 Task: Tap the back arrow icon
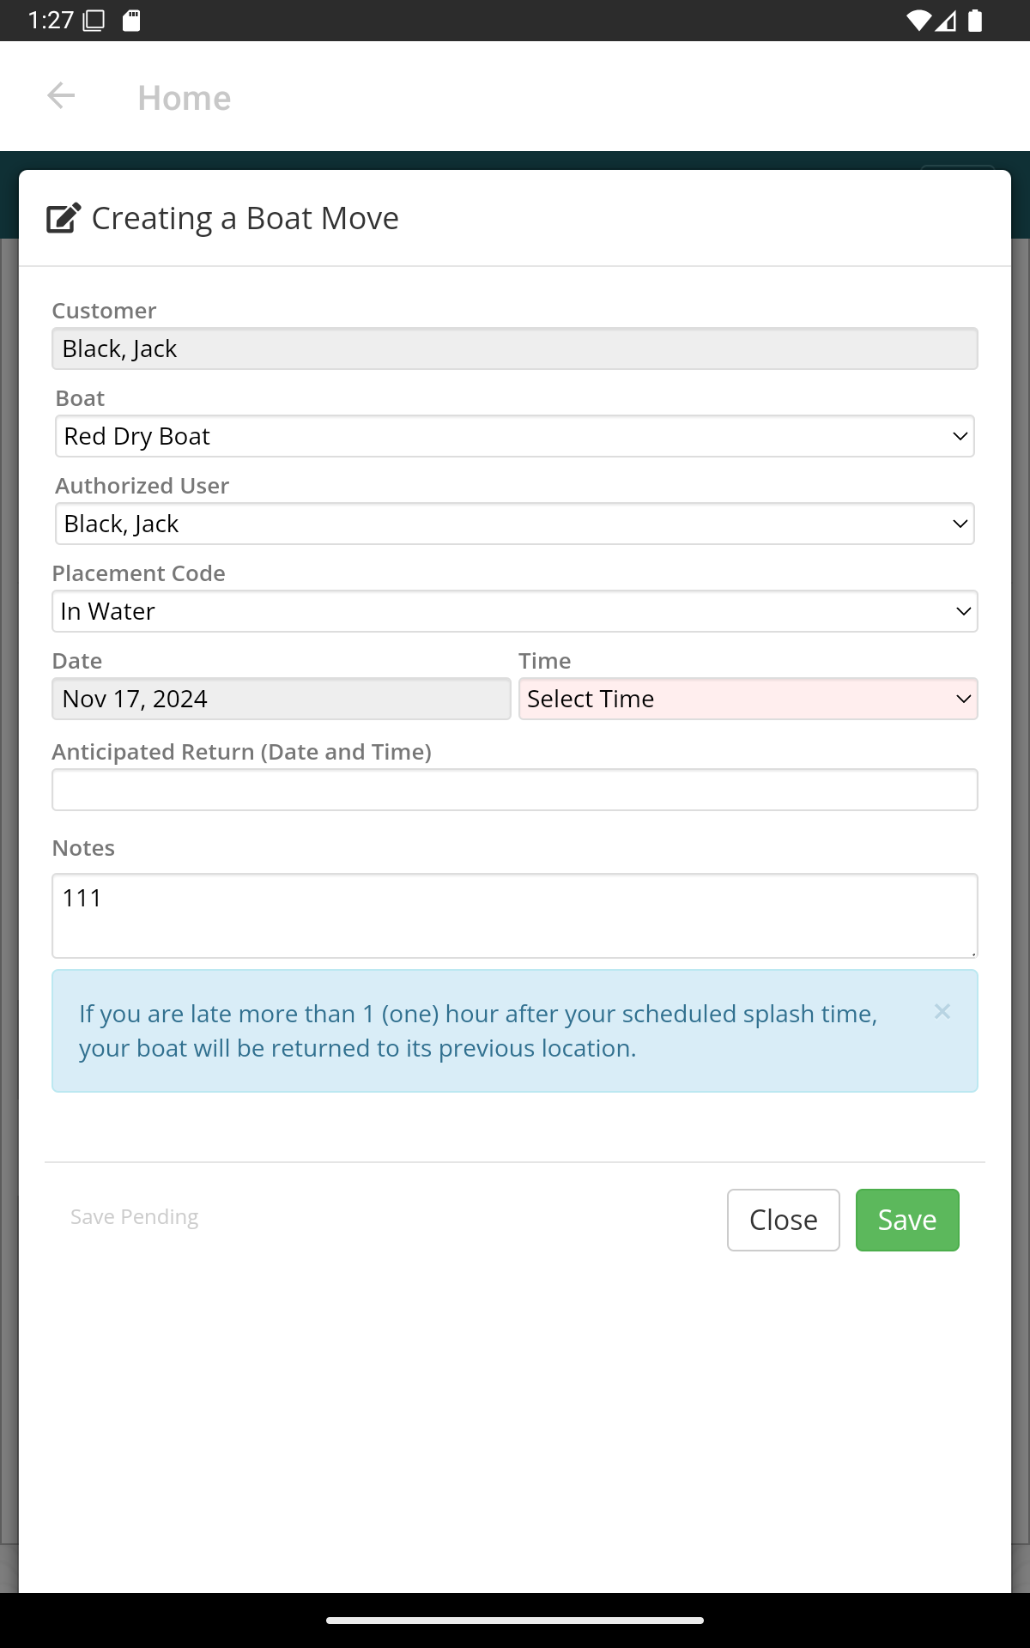(61, 95)
